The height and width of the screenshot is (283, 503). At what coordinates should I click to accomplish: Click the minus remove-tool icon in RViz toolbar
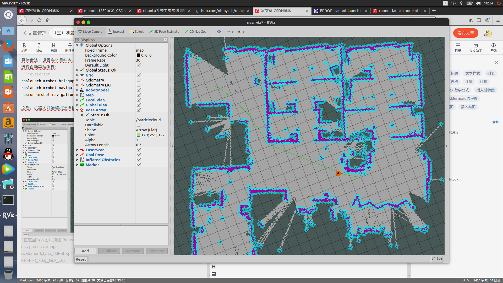pyautogui.click(x=228, y=32)
